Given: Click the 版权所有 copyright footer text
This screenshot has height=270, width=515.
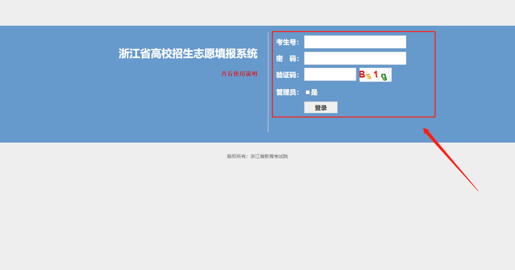Looking at the screenshot, I should [257, 156].
